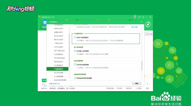Click 更多 label in main window

click(x=148, y=89)
